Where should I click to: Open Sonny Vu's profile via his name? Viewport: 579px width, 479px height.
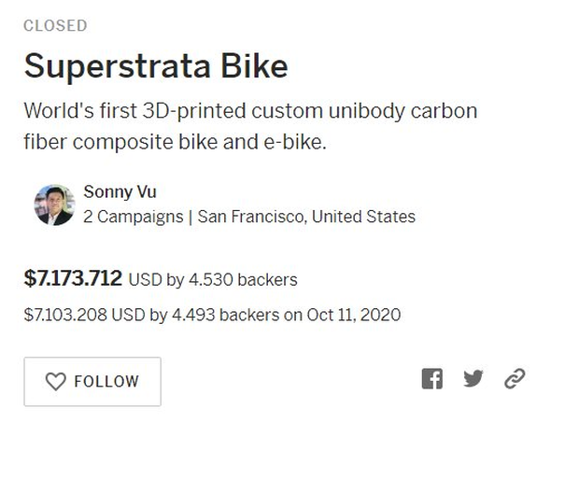coord(120,192)
